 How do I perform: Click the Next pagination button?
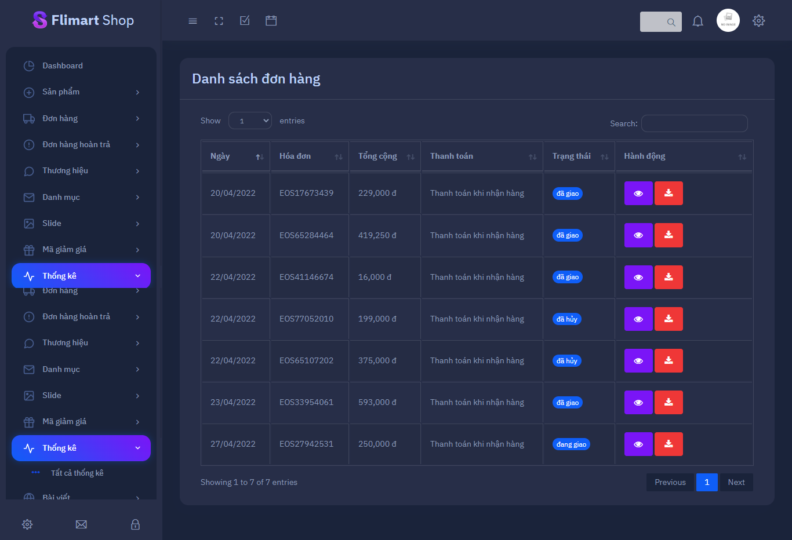coord(736,482)
